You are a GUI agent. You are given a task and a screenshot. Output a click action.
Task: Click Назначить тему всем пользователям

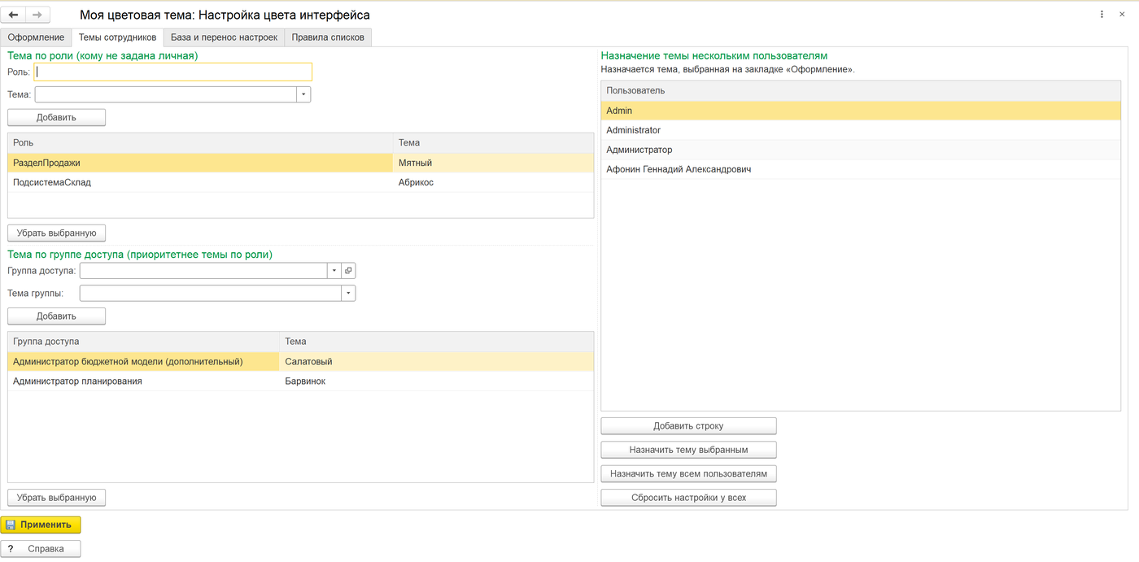point(688,473)
